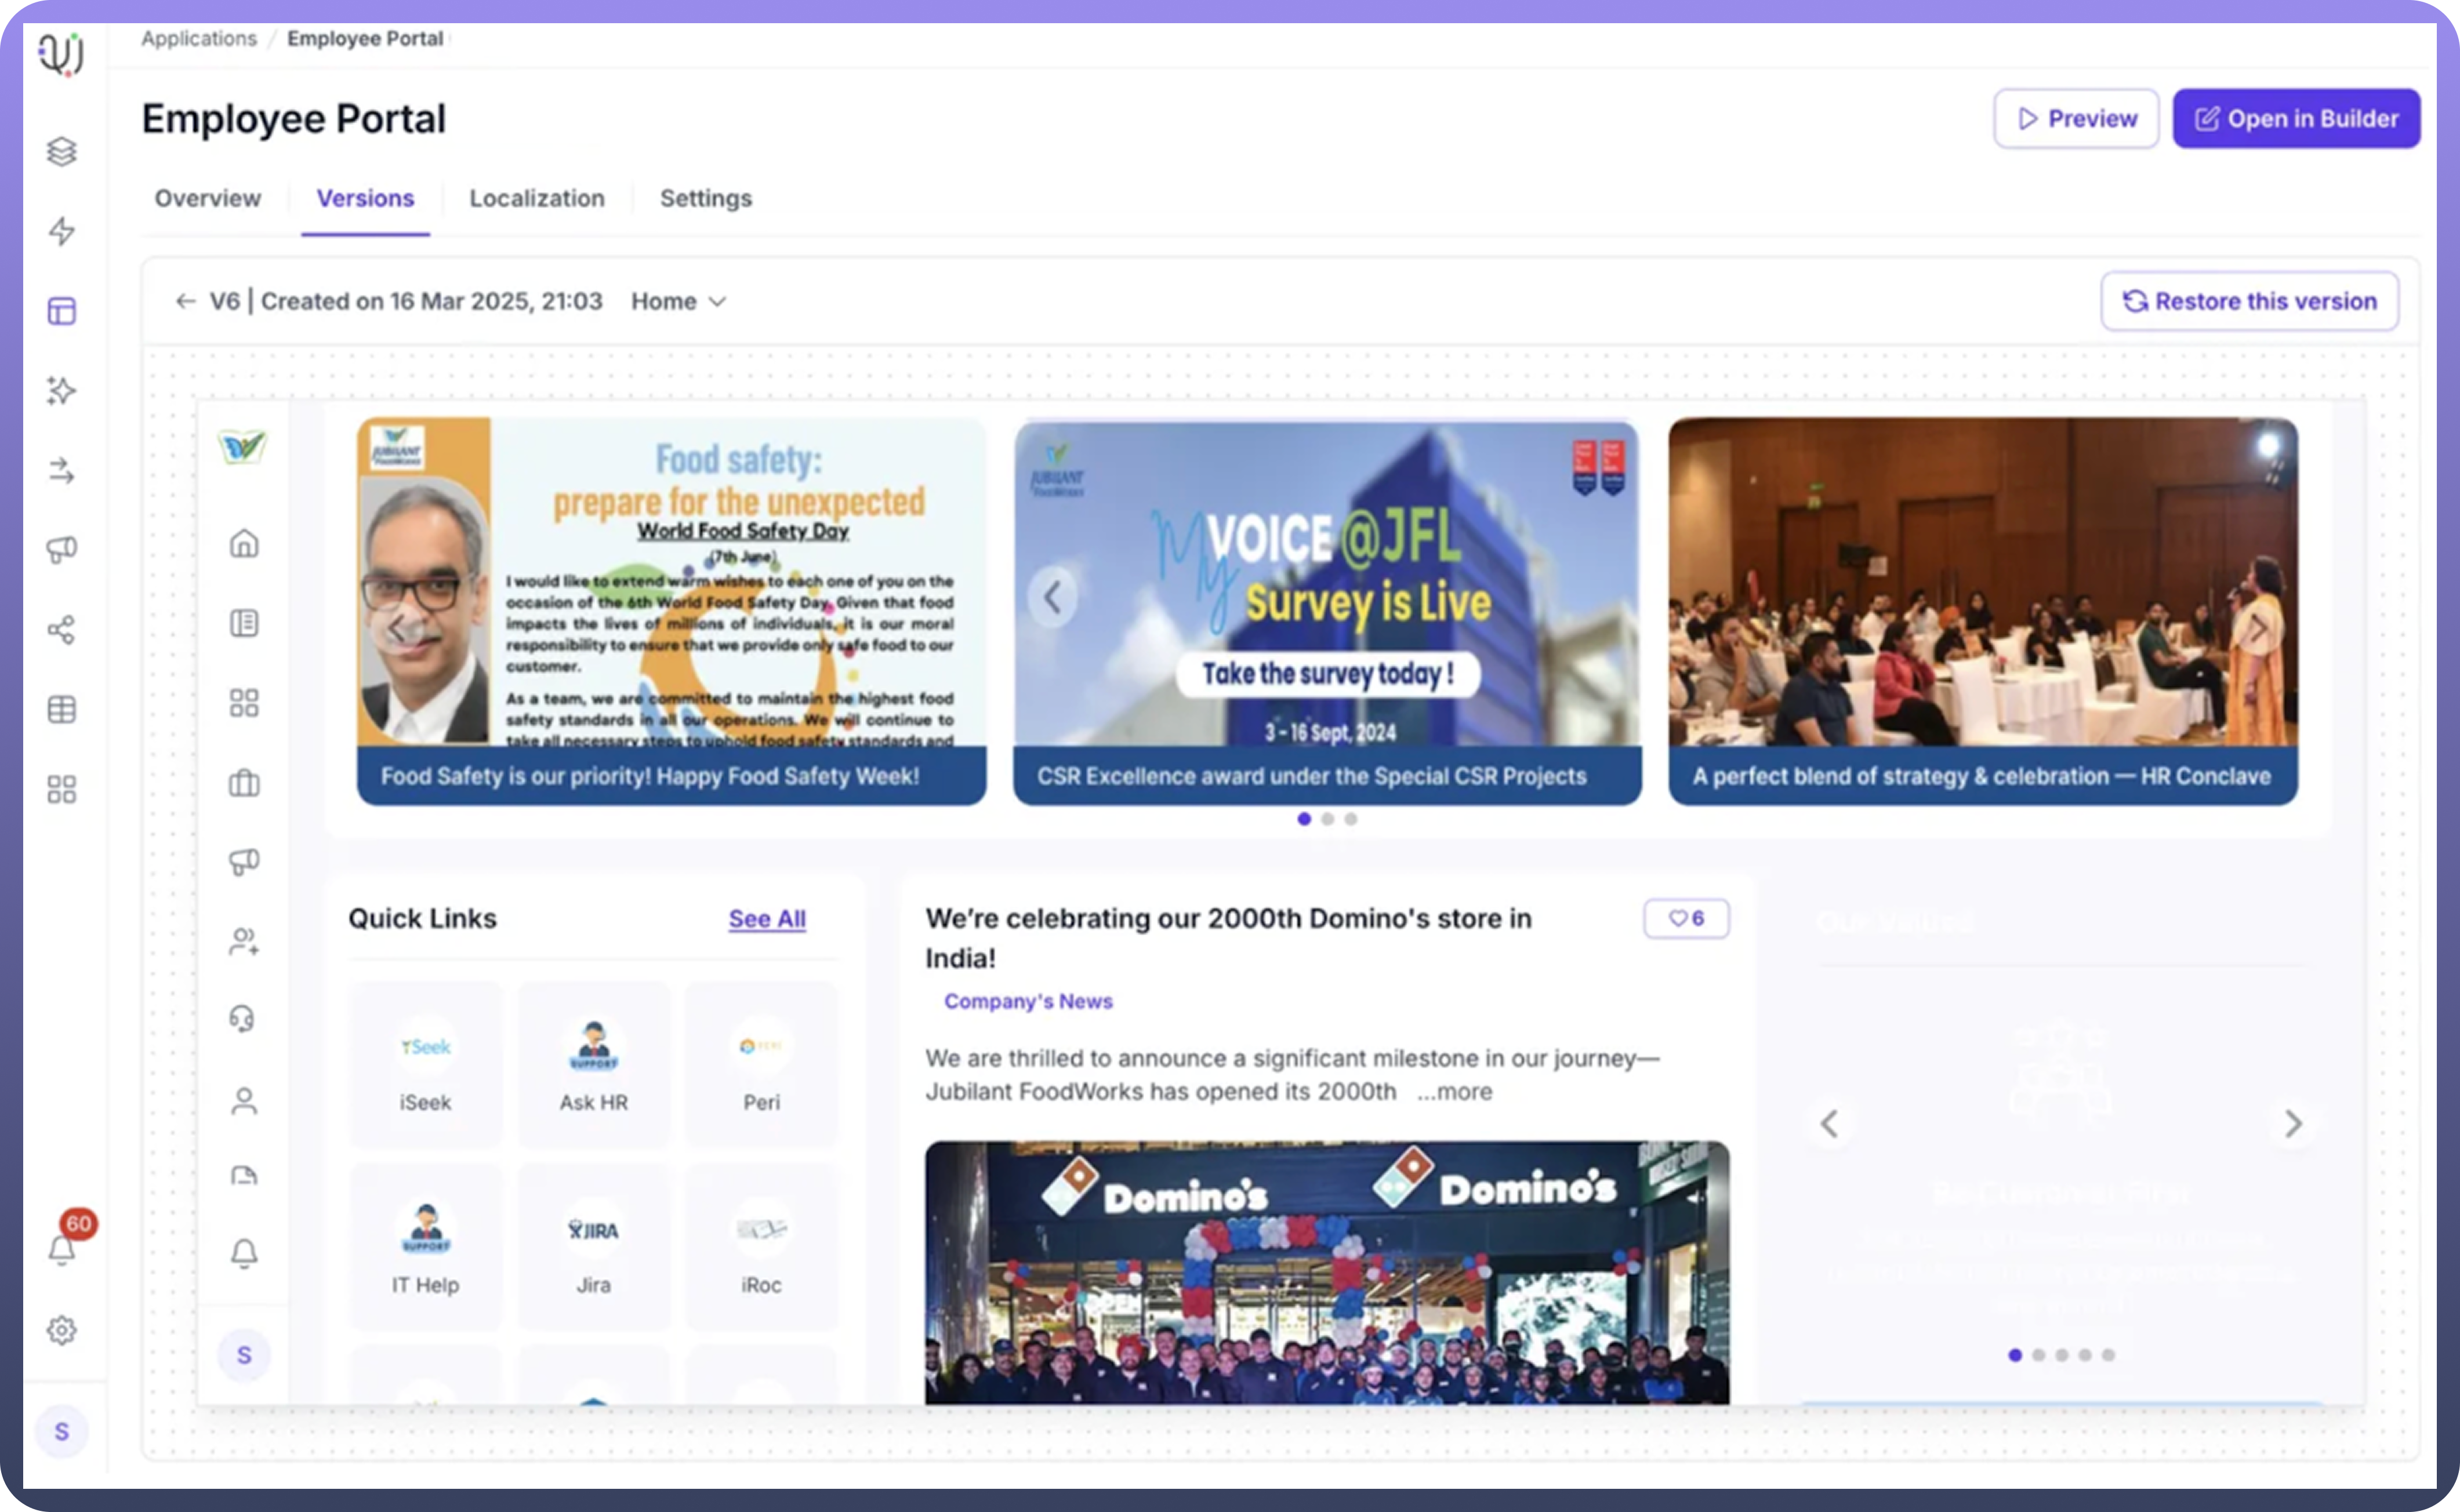This screenshot has width=2460, height=1512.
Task: Open the lightning bolt automation icon
Action: click(62, 231)
